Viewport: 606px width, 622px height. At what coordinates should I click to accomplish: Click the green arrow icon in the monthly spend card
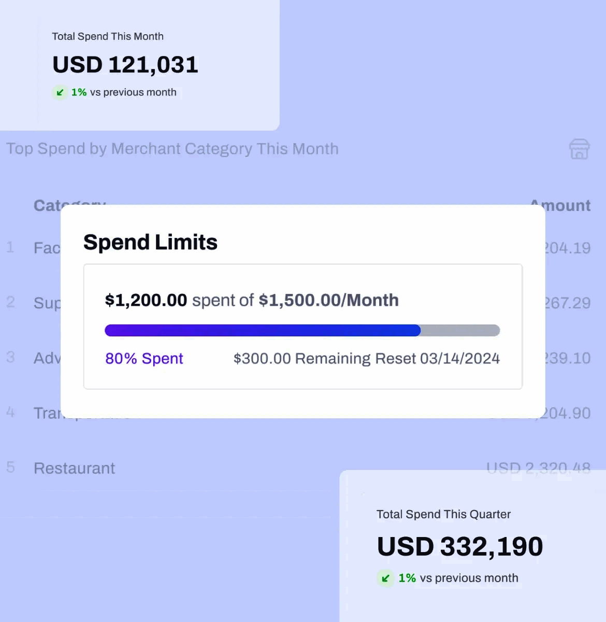(60, 93)
